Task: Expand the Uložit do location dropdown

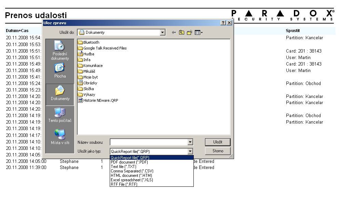Action: (x=163, y=32)
